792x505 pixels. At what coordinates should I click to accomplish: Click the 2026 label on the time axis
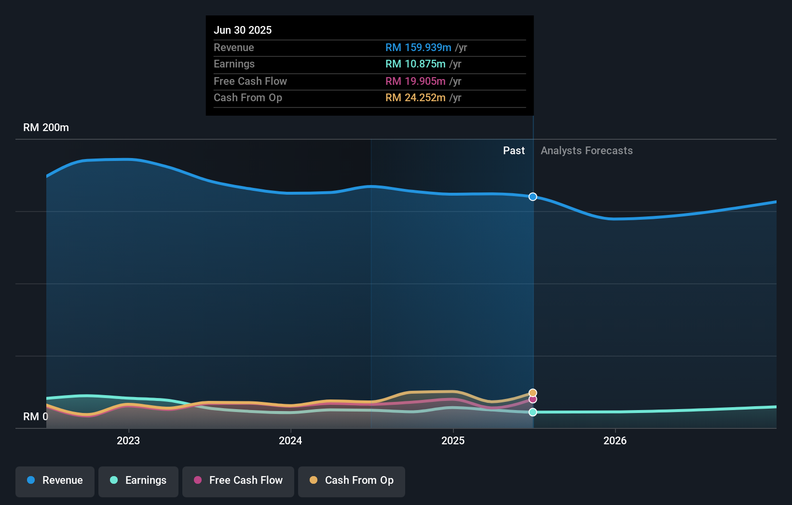tap(615, 440)
